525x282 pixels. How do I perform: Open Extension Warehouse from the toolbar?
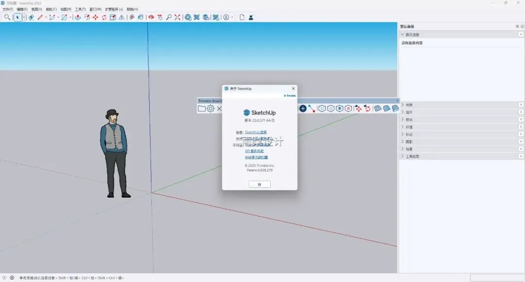pos(197,17)
